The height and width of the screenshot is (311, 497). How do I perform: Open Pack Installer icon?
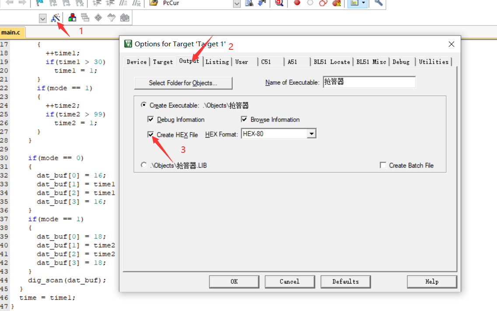(125, 17)
